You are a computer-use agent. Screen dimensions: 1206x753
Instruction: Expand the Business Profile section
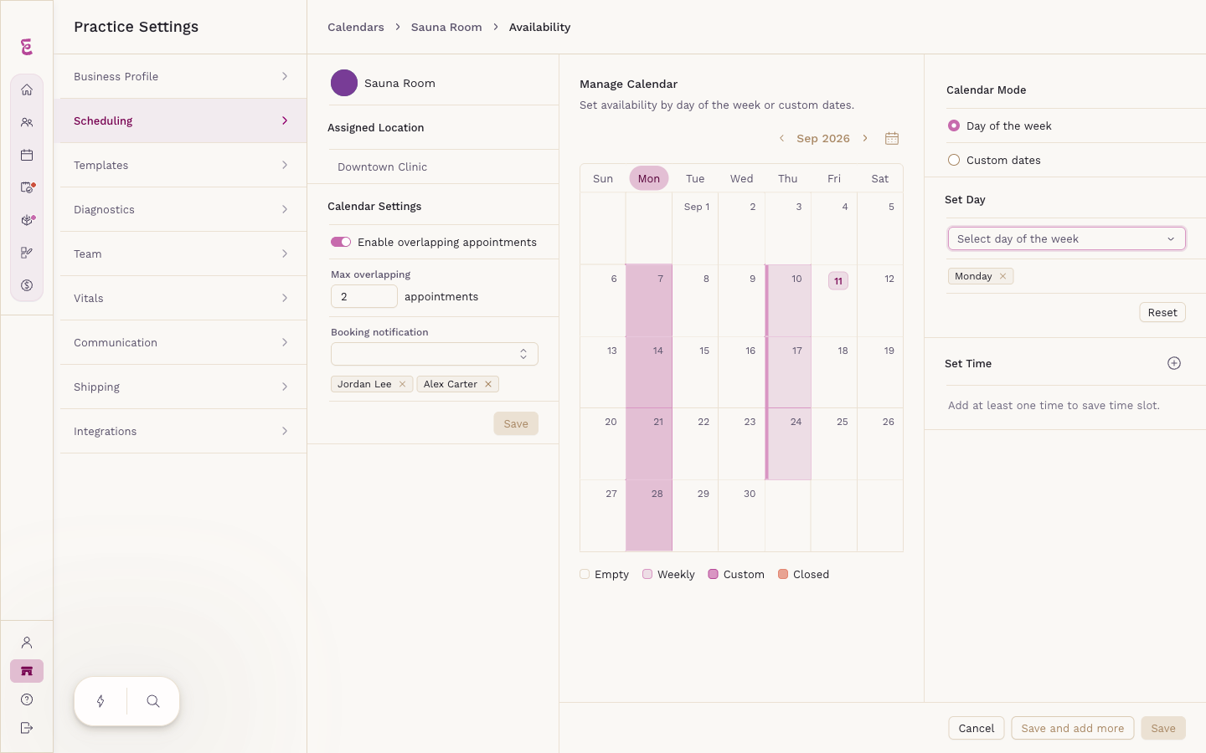point(183,76)
